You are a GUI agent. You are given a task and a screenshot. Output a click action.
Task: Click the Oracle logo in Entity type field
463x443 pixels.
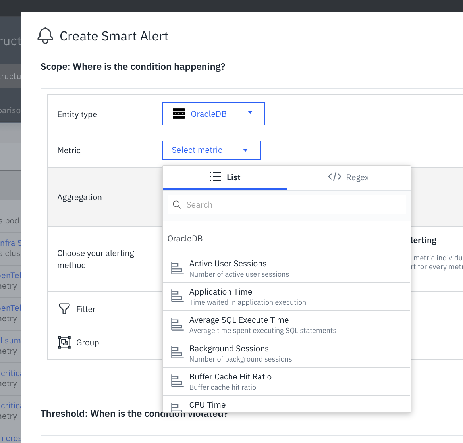point(179,114)
